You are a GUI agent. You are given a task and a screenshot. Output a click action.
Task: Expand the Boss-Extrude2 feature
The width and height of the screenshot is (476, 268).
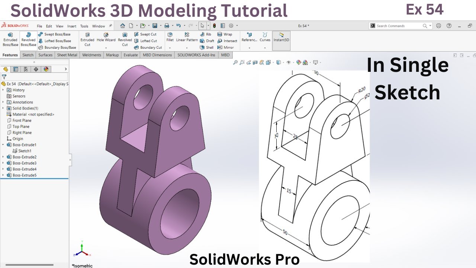[3, 157]
